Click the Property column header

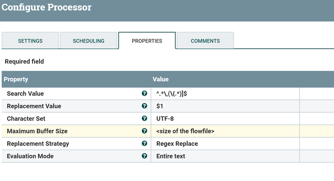(16, 79)
